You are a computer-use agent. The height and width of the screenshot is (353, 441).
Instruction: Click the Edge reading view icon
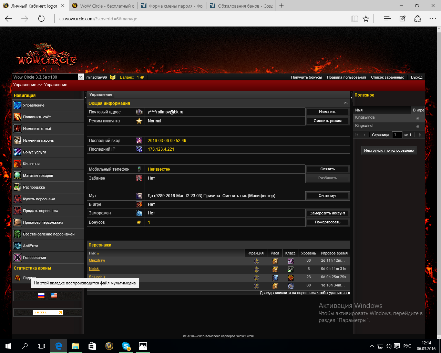click(355, 19)
